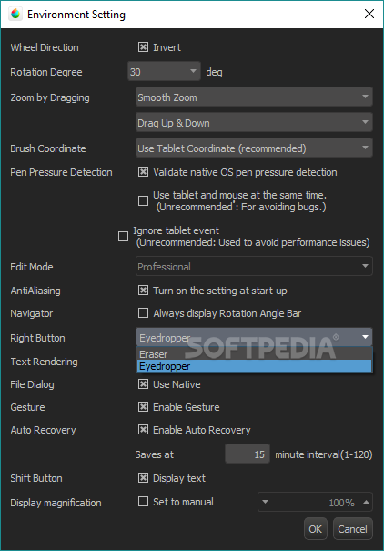Open the Drag Up & Down dropdown
Image resolution: width=384 pixels, height=551 pixels.
click(254, 123)
